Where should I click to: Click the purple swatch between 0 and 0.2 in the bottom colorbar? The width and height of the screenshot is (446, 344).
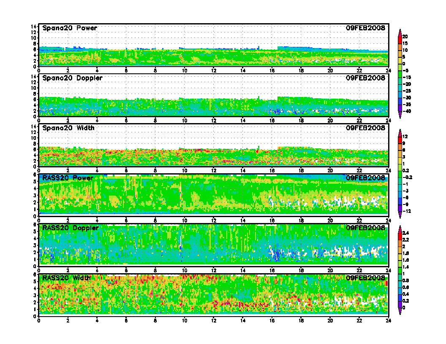click(400, 304)
